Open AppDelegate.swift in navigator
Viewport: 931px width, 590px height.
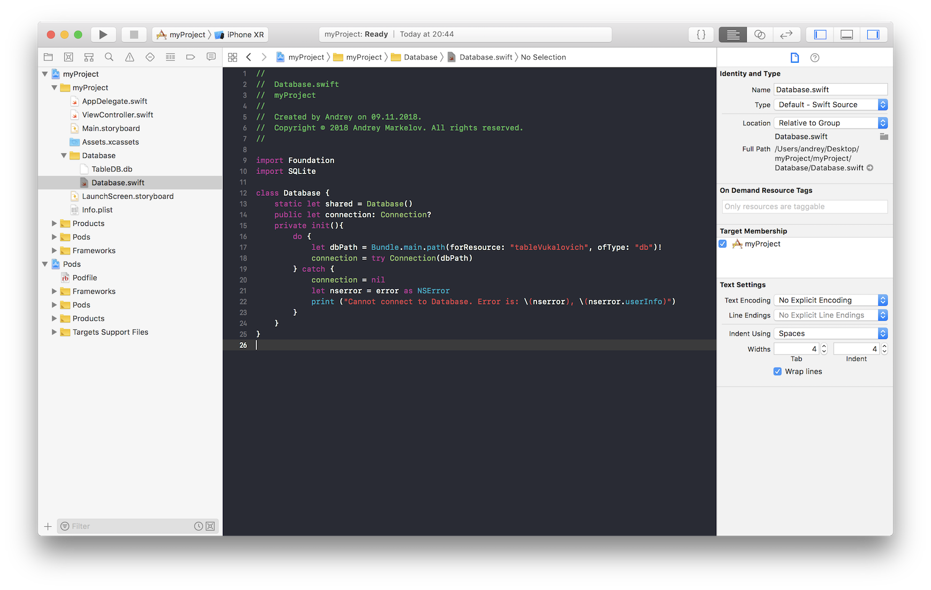[x=114, y=101]
